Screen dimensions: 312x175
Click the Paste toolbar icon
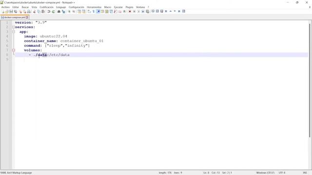[43, 12]
